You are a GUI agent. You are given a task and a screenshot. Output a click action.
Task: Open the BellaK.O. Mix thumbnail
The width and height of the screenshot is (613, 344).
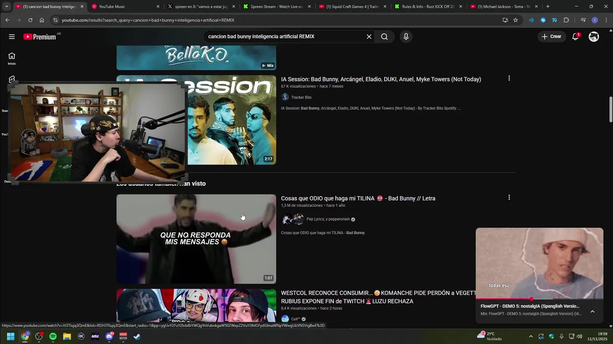[x=196, y=58]
